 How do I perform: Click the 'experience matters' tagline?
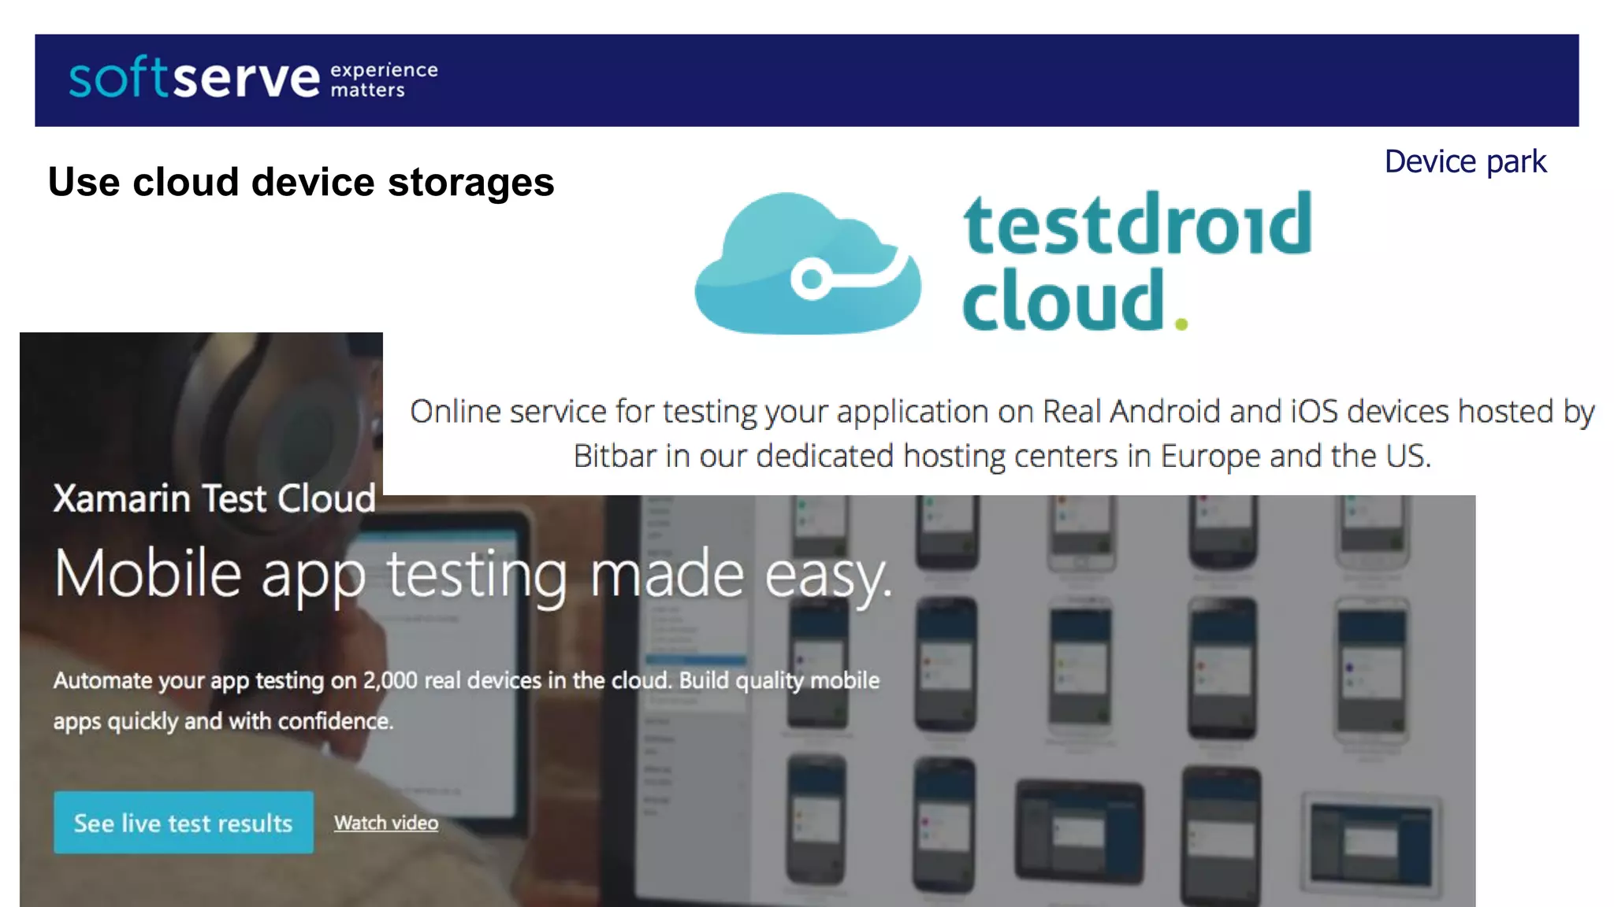[x=384, y=80]
